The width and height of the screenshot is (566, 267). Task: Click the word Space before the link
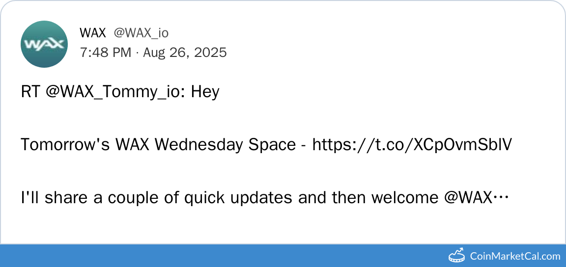pyautogui.click(x=272, y=145)
